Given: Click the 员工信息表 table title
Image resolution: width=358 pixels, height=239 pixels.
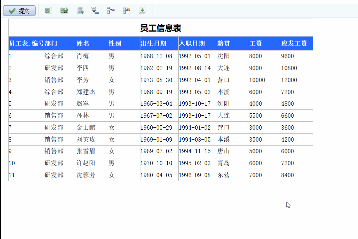Looking at the screenshot, I should (x=160, y=28).
